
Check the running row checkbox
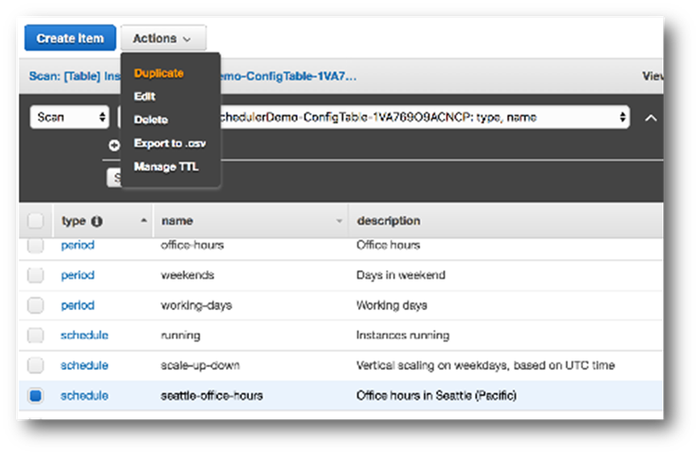(x=35, y=335)
